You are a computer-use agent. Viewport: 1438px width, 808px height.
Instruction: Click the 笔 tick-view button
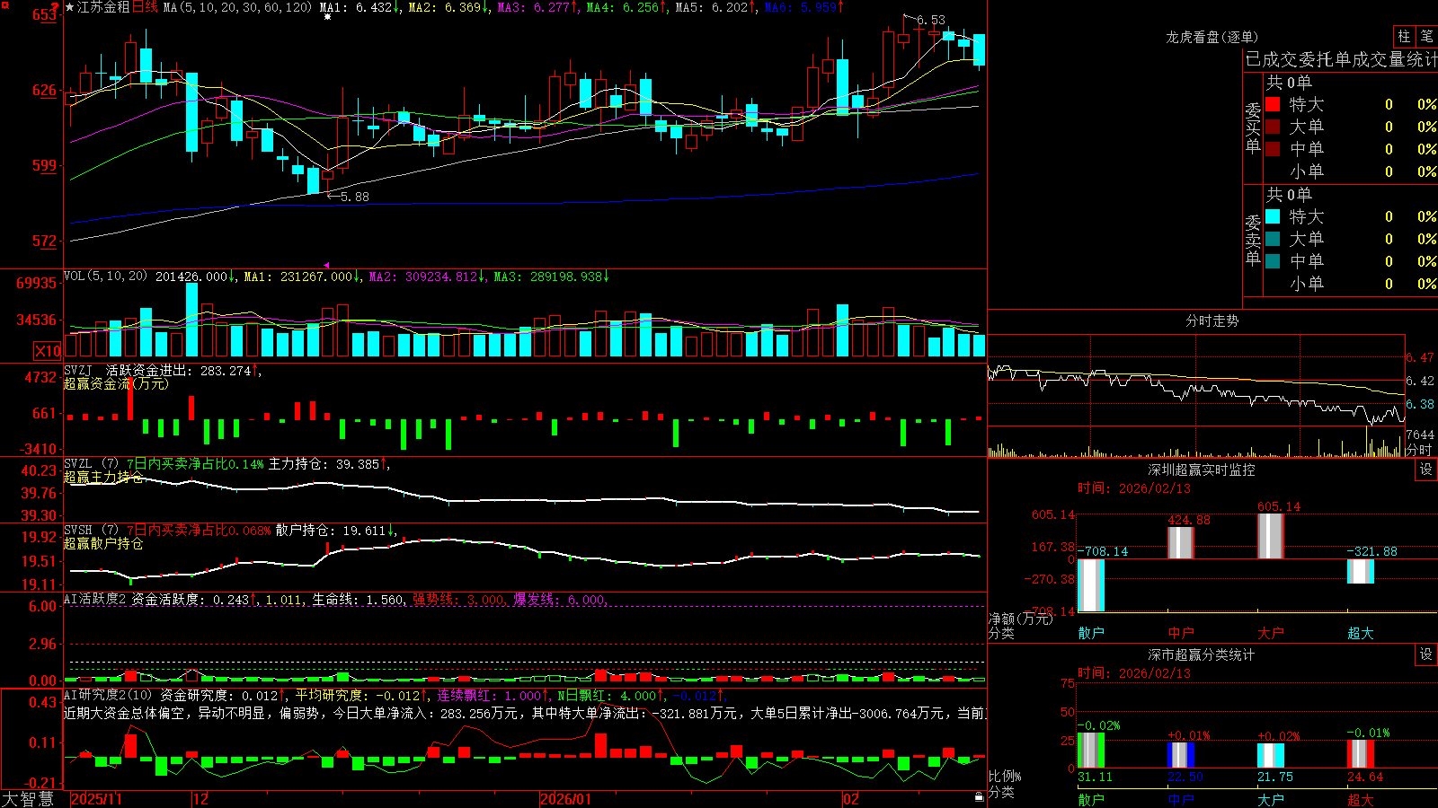pyautogui.click(x=1426, y=37)
